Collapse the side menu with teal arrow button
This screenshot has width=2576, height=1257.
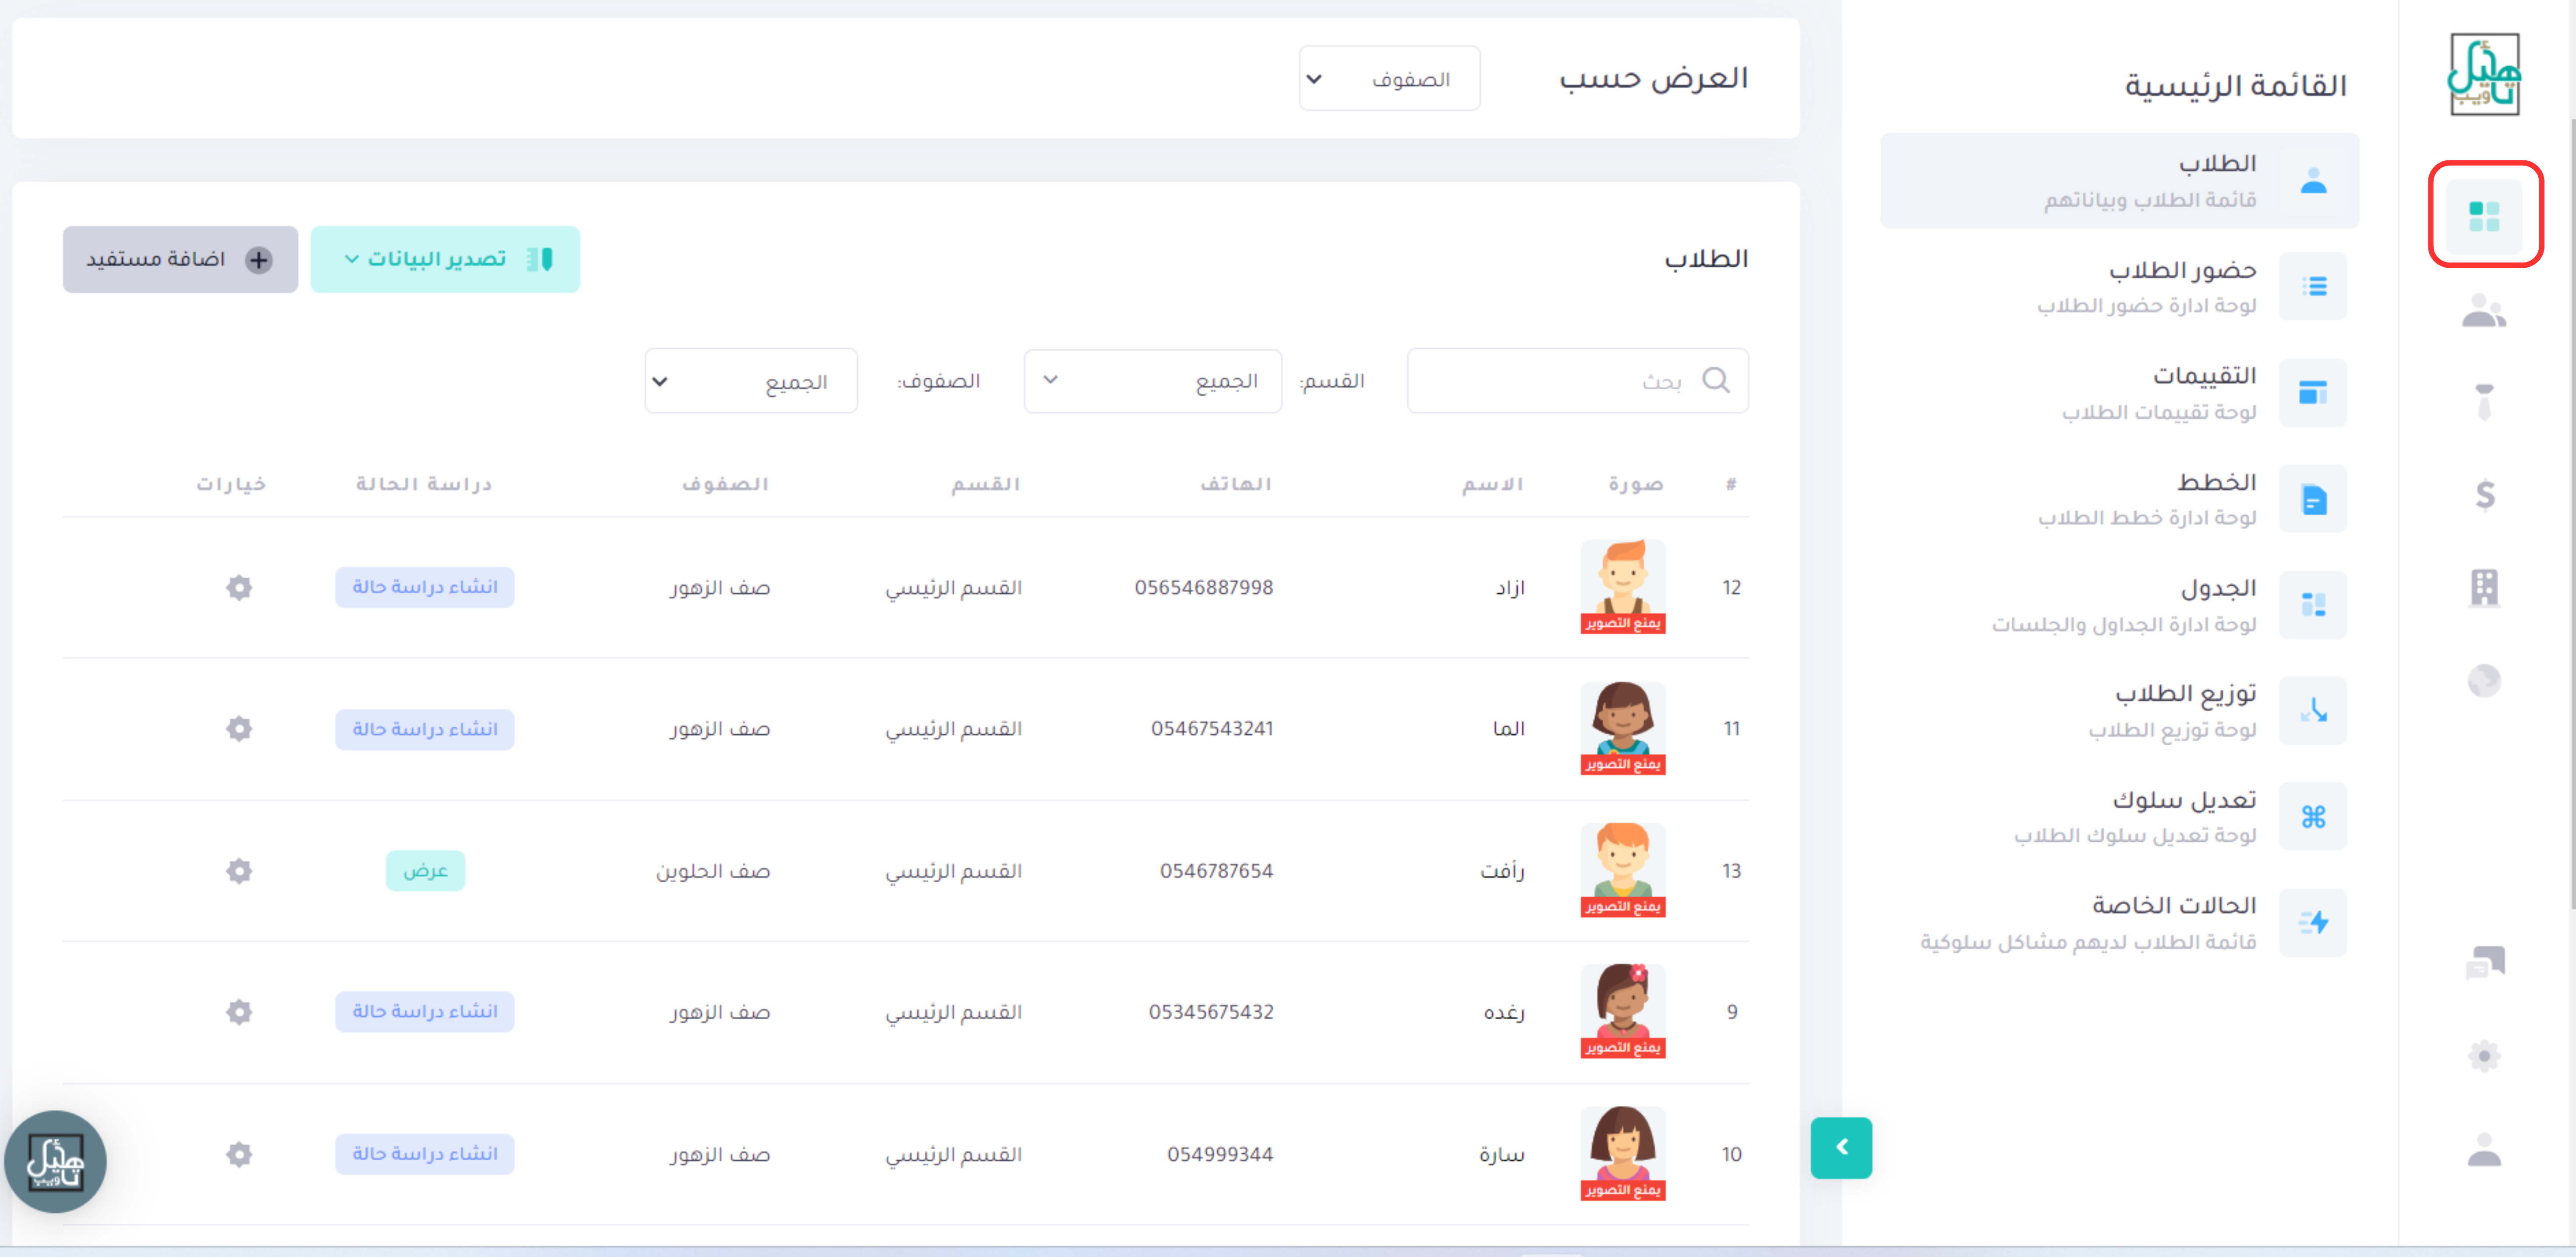1841,1148
